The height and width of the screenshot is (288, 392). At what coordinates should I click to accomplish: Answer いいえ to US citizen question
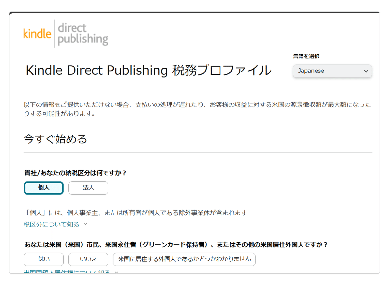point(88,259)
